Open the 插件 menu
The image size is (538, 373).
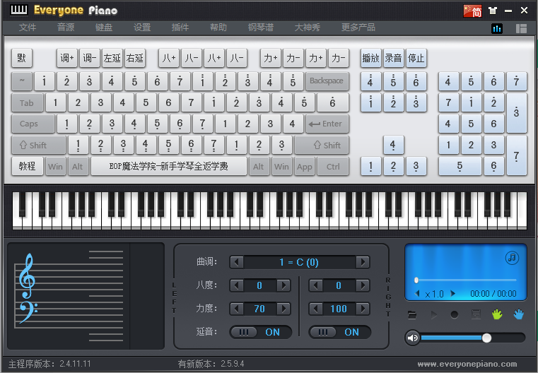[180, 28]
